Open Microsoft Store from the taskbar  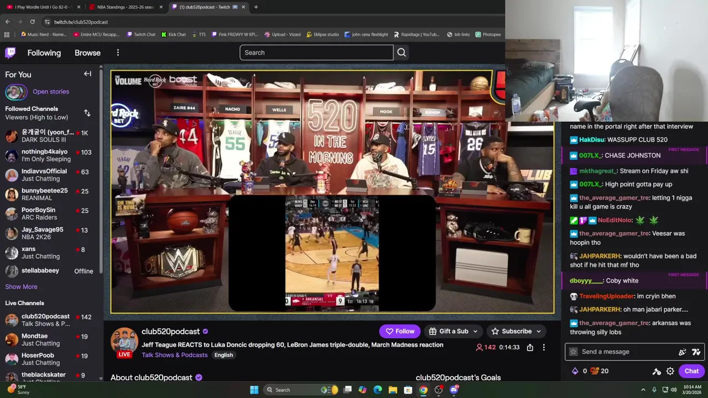(x=408, y=390)
